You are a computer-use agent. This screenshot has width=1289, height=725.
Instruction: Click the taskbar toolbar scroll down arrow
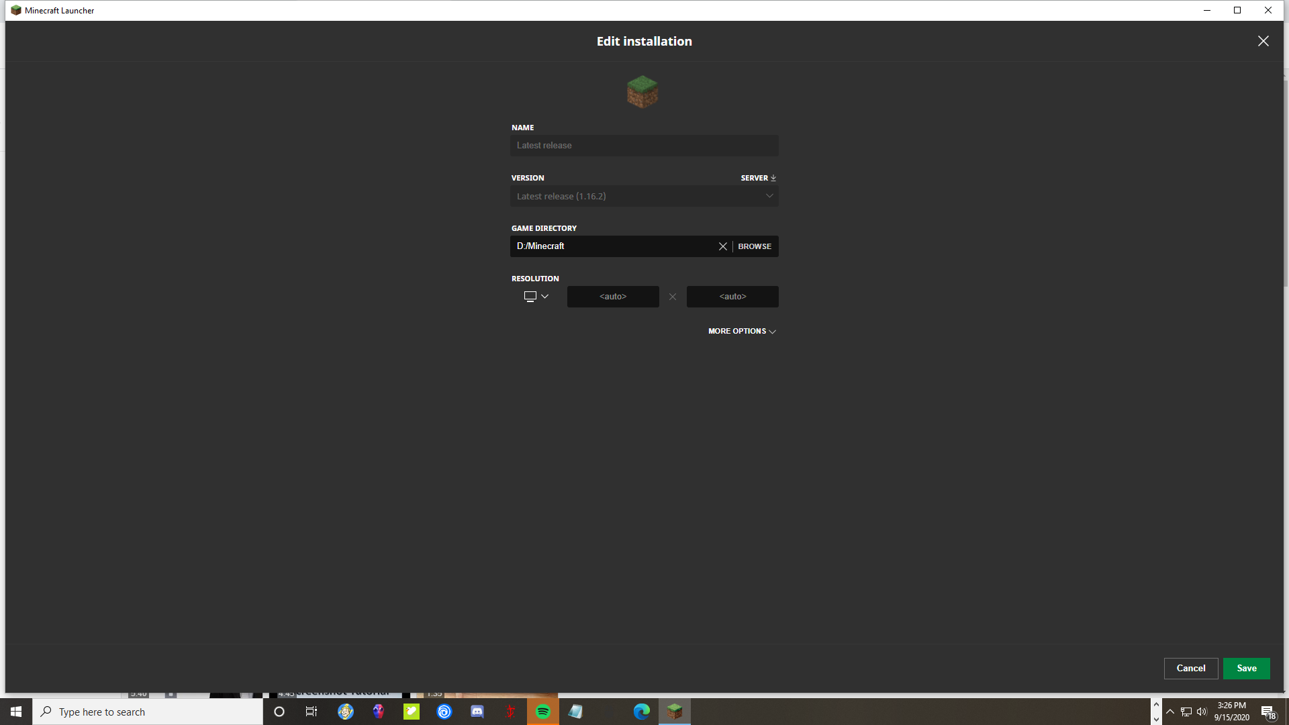pyautogui.click(x=1156, y=719)
